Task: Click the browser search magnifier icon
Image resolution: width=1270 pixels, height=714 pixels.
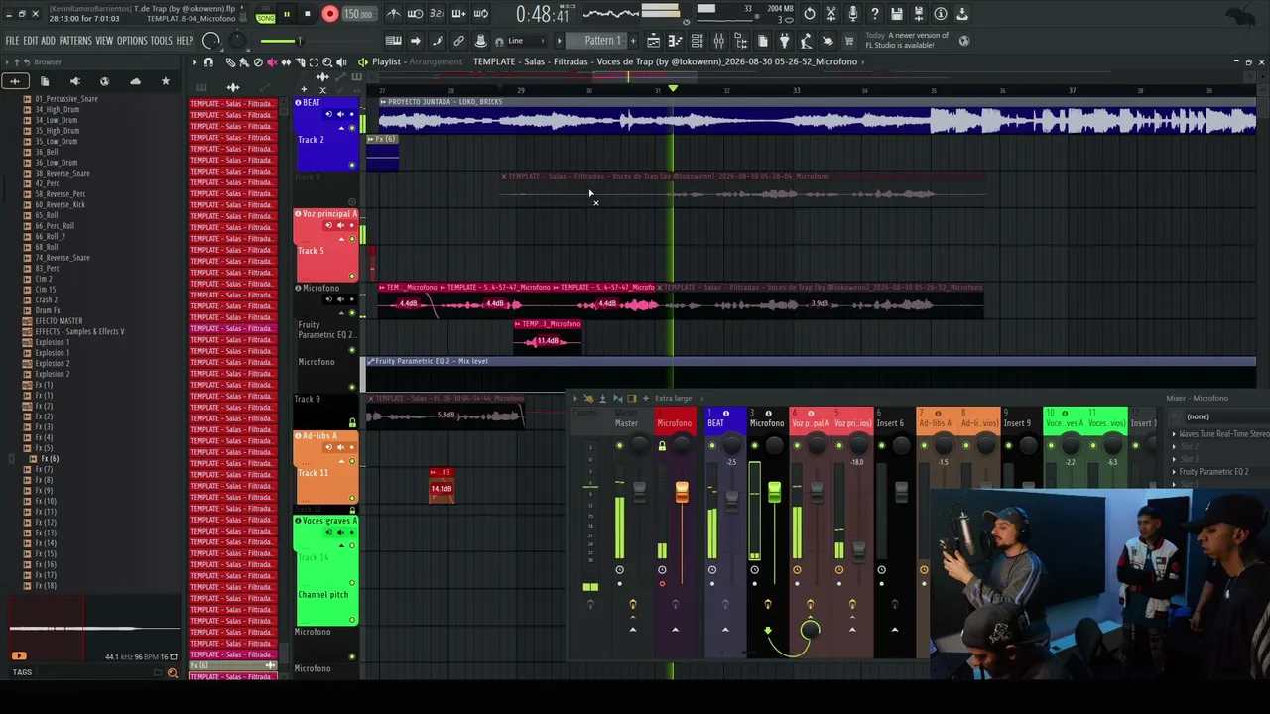Action: click(x=173, y=673)
